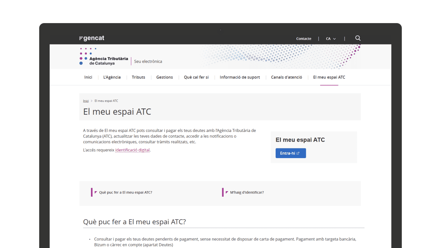The image size is (441, 248).
Task: Open "M'haig d'identificar?"
Action: tap(247, 192)
